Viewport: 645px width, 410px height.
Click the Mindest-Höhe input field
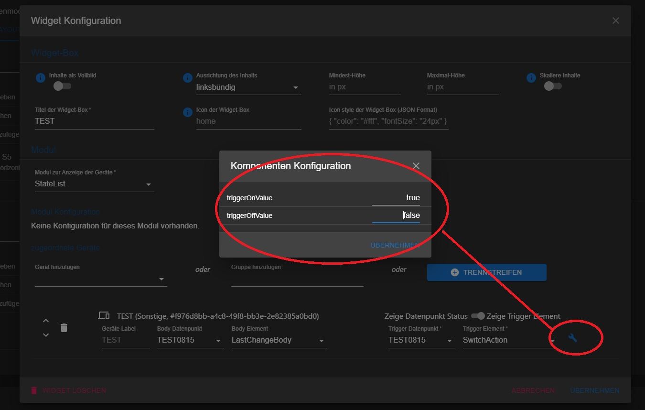[x=365, y=87]
